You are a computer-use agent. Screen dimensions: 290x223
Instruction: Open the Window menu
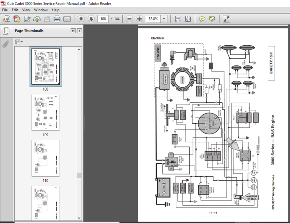click(41, 10)
